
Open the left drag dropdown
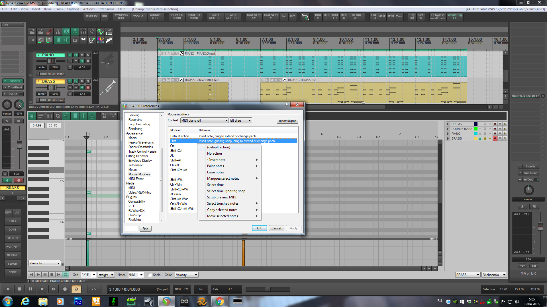tap(240, 121)
